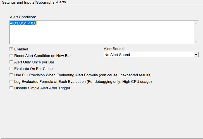Open the No Alert Sound combo box
The image size is (203, 139).
tap(148, 55)
